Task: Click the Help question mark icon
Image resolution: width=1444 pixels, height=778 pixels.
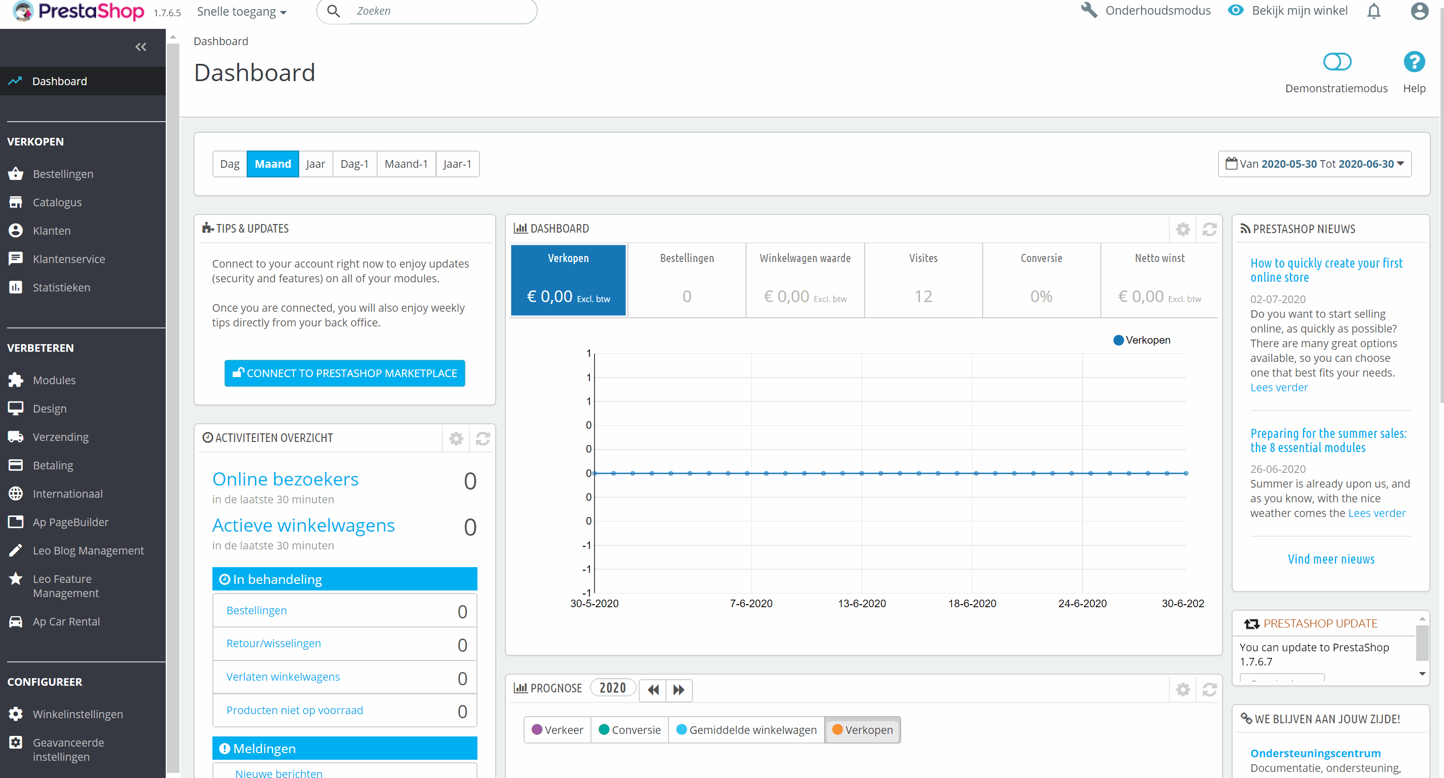Action: (x=1414, y=62)
